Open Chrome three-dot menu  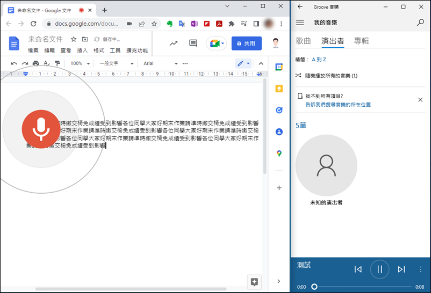281,24
